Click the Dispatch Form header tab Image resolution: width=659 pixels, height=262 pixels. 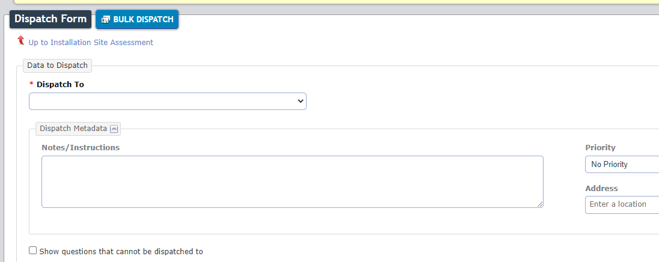(x=51, y=19)
